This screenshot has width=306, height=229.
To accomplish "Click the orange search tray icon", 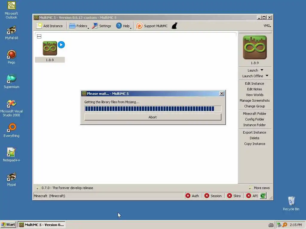I will pyautogui.click(x=285, y=225).
